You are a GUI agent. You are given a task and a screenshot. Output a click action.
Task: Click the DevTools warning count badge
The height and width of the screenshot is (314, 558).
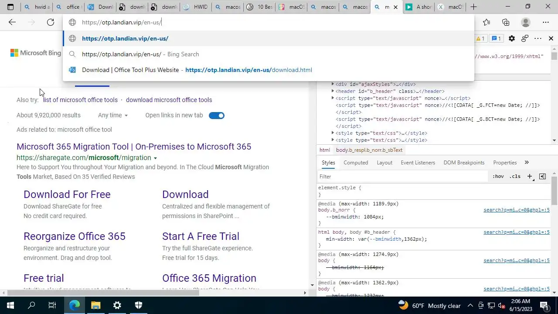coord(480,38)
